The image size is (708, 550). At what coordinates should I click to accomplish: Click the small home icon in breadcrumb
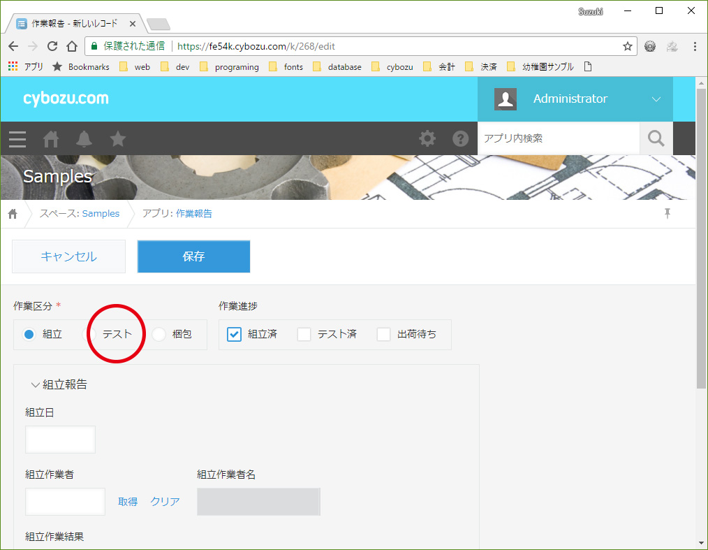coord(13,214)
